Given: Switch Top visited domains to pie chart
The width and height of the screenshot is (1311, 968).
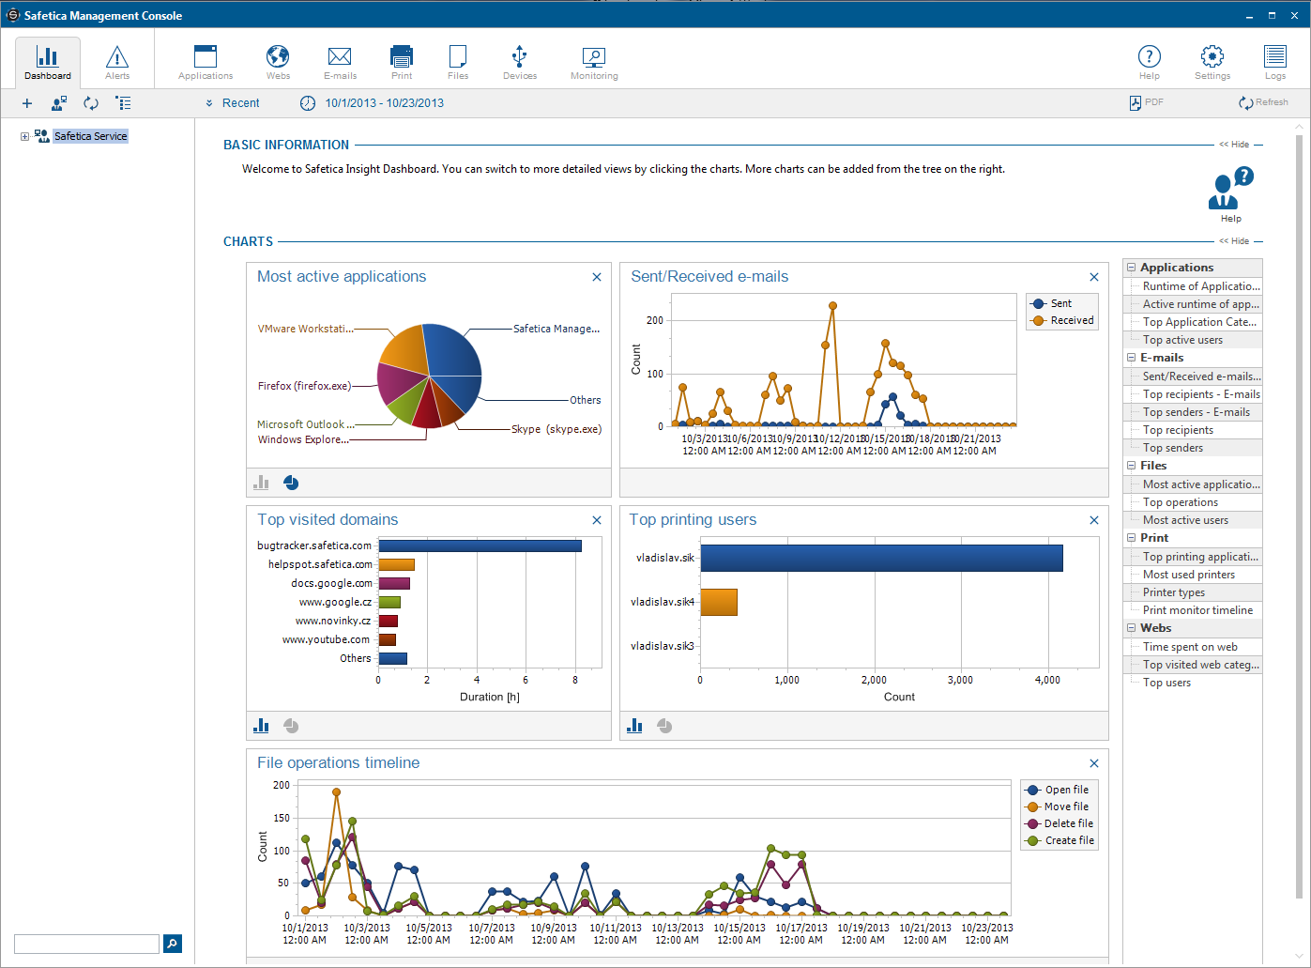Looking at the screenshot, I should 291,726.
